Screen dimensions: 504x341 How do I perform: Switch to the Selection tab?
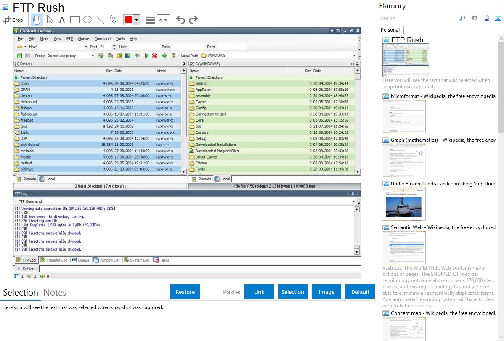pyautogui.click(x=21, y=293)
